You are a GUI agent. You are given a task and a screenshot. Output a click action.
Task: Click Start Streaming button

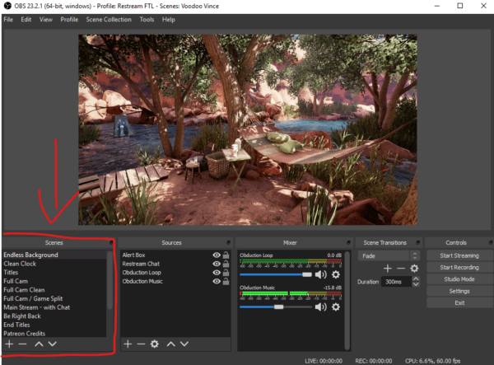(459, 255)
